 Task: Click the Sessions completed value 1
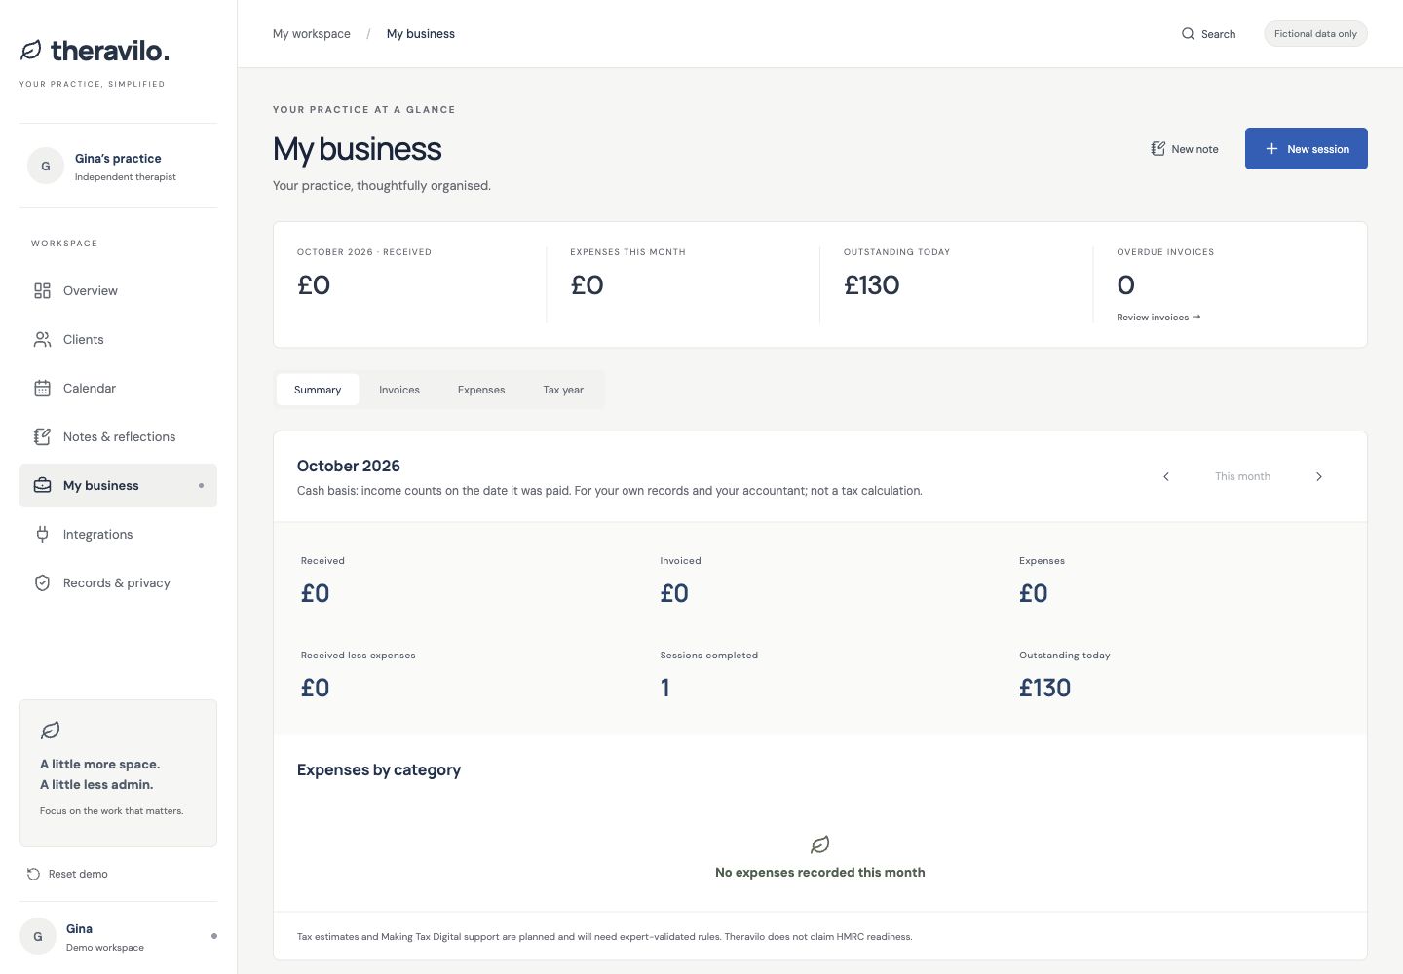665,688
